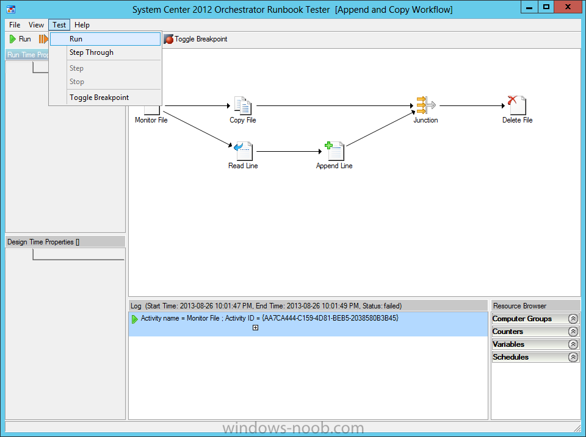The width and height of the screenshot is (586, 437).
Task: Maximize the Runbook Tester window
Action: pyautogui.click(x=546, y=7)
